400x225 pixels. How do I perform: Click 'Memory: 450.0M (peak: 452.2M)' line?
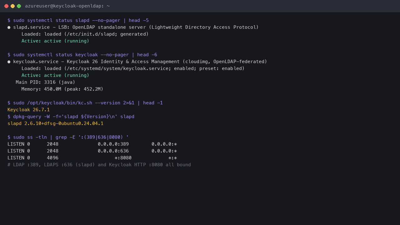(62, 89)
